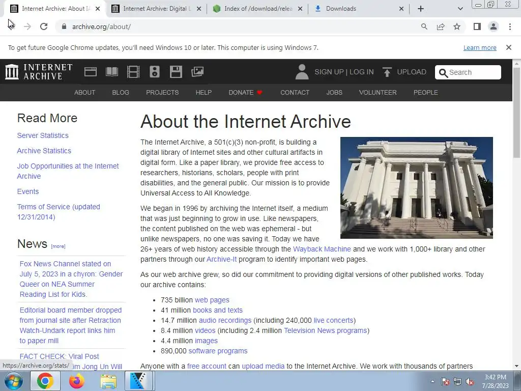Open the Archive Statistics link
The height and width of the screenshot is (391, 521).
(44, 151)
